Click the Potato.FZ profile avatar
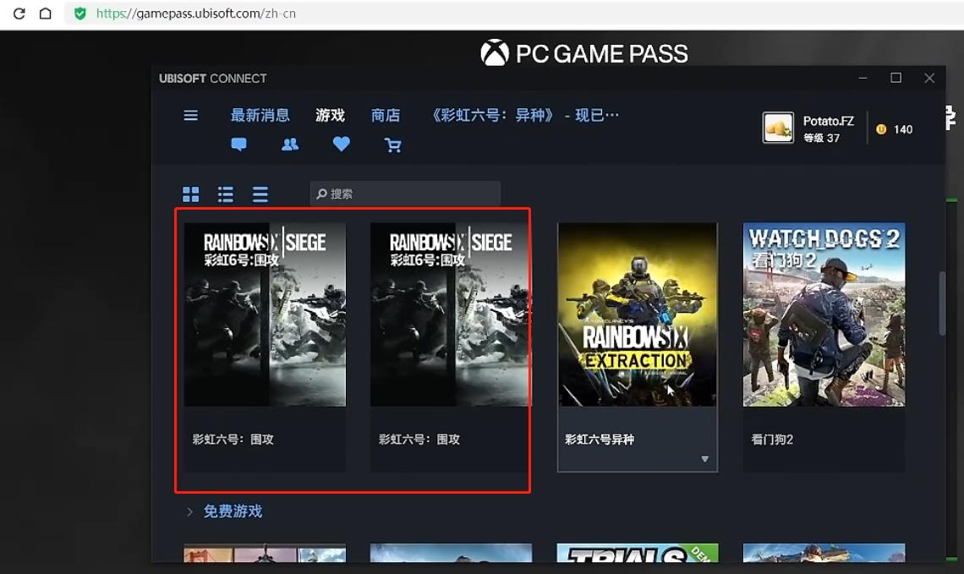Screen dimensions: 964x574 778,128
